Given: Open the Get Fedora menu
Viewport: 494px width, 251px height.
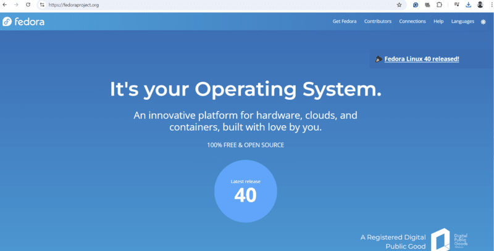Looking at the screenshot, I should 345,22.
